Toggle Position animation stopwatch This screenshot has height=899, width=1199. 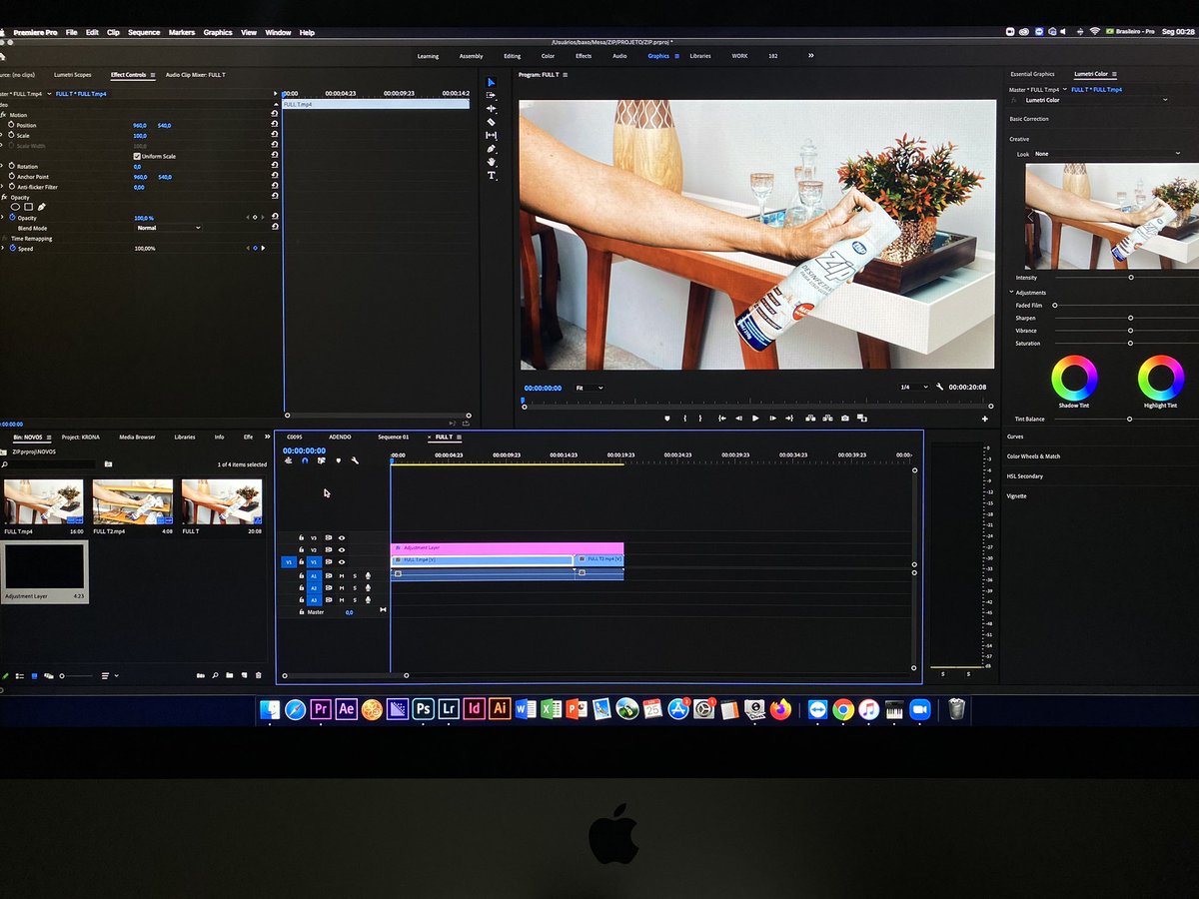11,125
